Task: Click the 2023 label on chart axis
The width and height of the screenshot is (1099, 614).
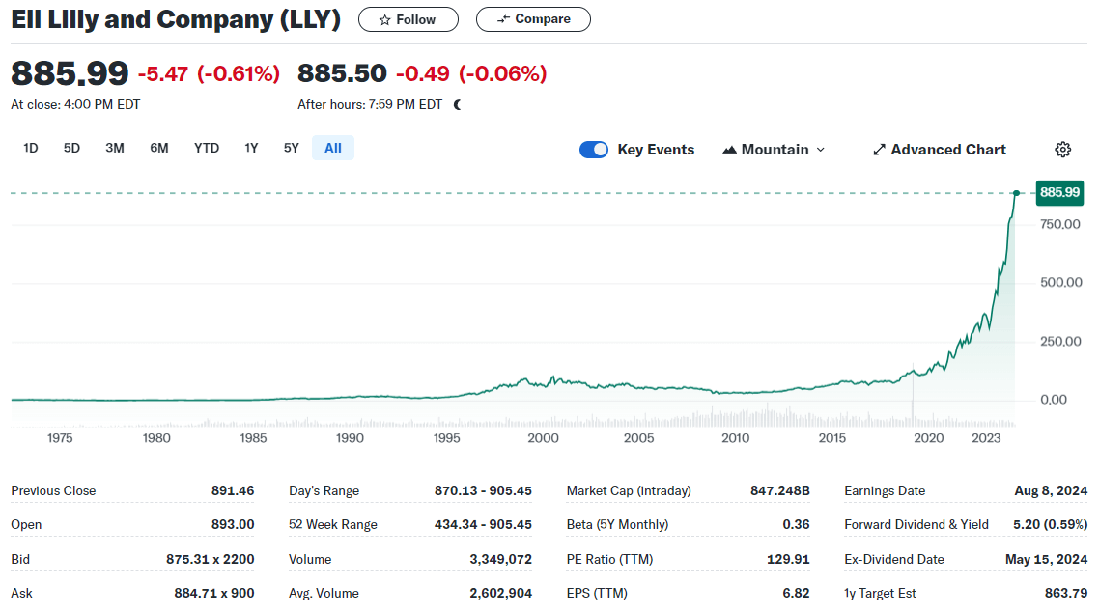Action: (x=986, y=438)
